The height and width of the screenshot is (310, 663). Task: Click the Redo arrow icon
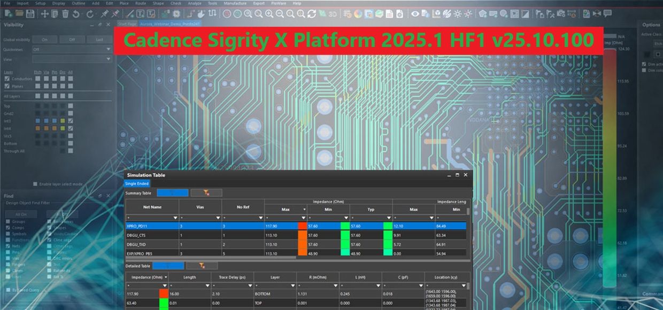pyautogui.click(x=90, y=13)
